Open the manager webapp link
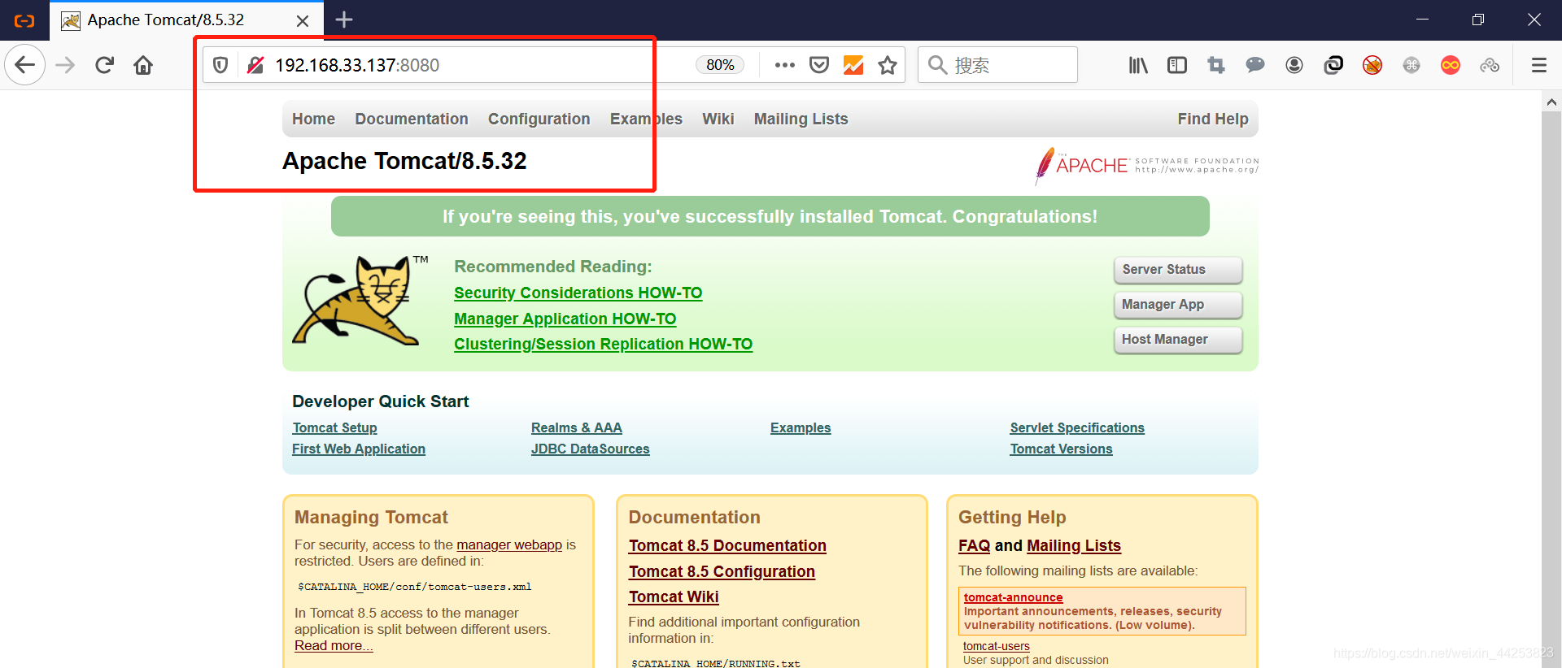The image size is (1562, 668). coord(509,544)
